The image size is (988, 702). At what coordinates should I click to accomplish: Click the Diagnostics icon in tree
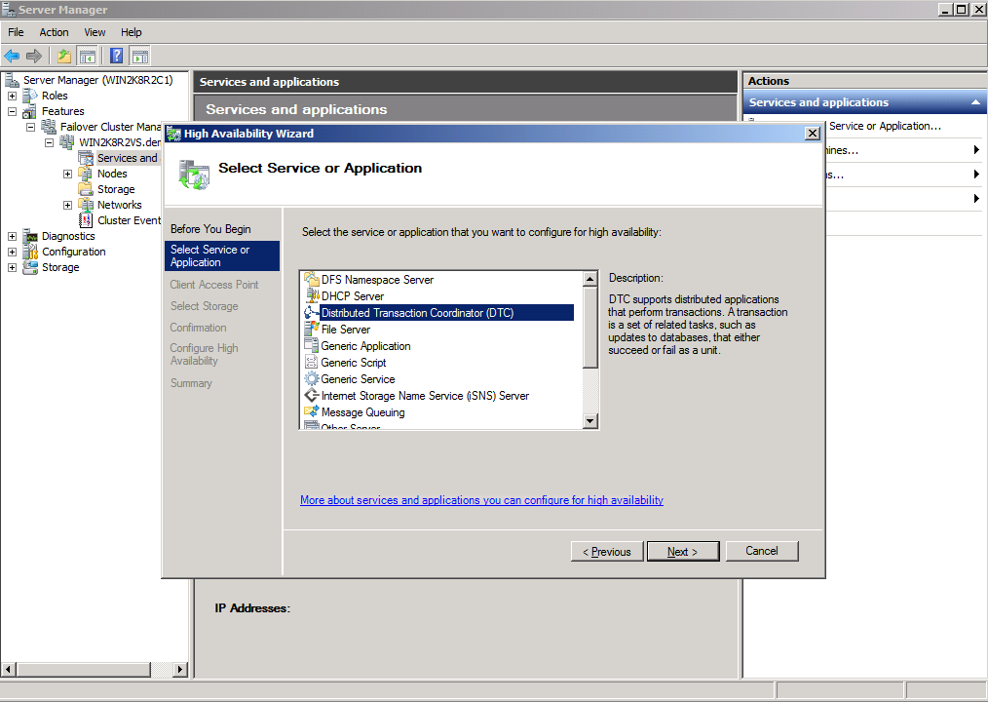tap(29, 236)
